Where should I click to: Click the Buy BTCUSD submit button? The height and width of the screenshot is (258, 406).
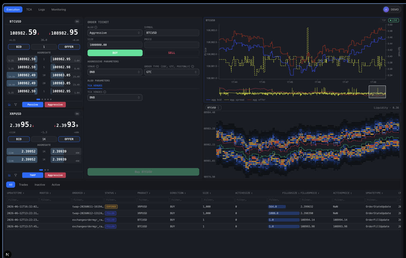click(x=143, y=172)
